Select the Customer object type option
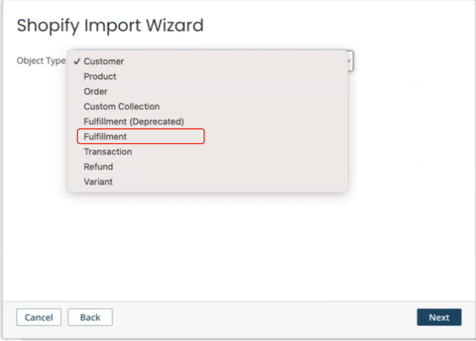This screenshot has width=476, height=341. (208, 61)
